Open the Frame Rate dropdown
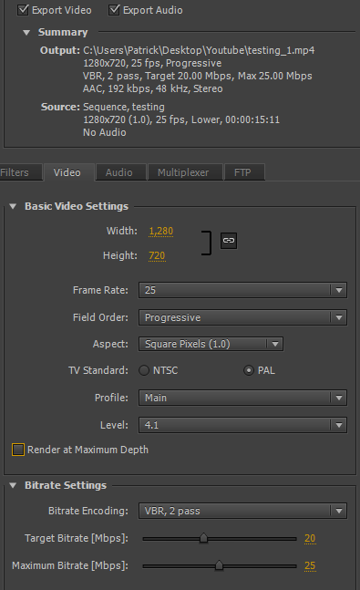The height and width of the screenshot is (590, 360). pyautogui.click(x=242, y=290)
